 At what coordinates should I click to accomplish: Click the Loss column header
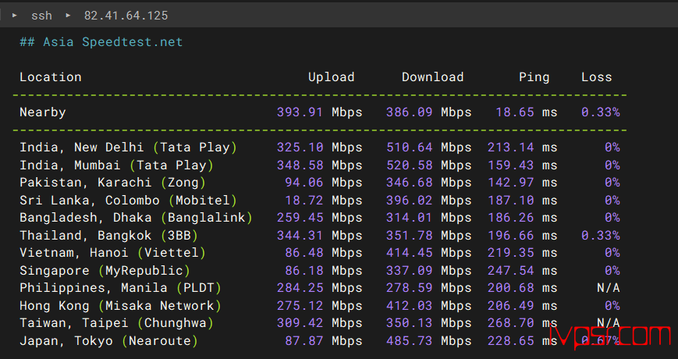(x=596, y=77)
